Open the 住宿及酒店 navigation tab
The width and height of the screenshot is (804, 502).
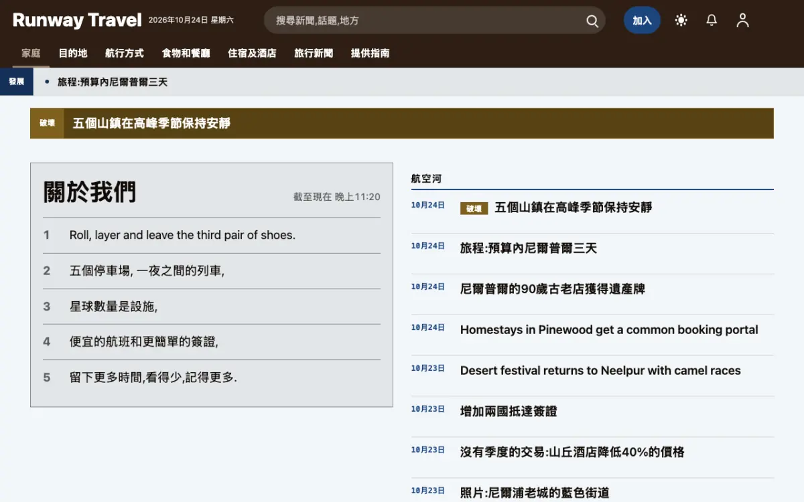tap(252, 54)
